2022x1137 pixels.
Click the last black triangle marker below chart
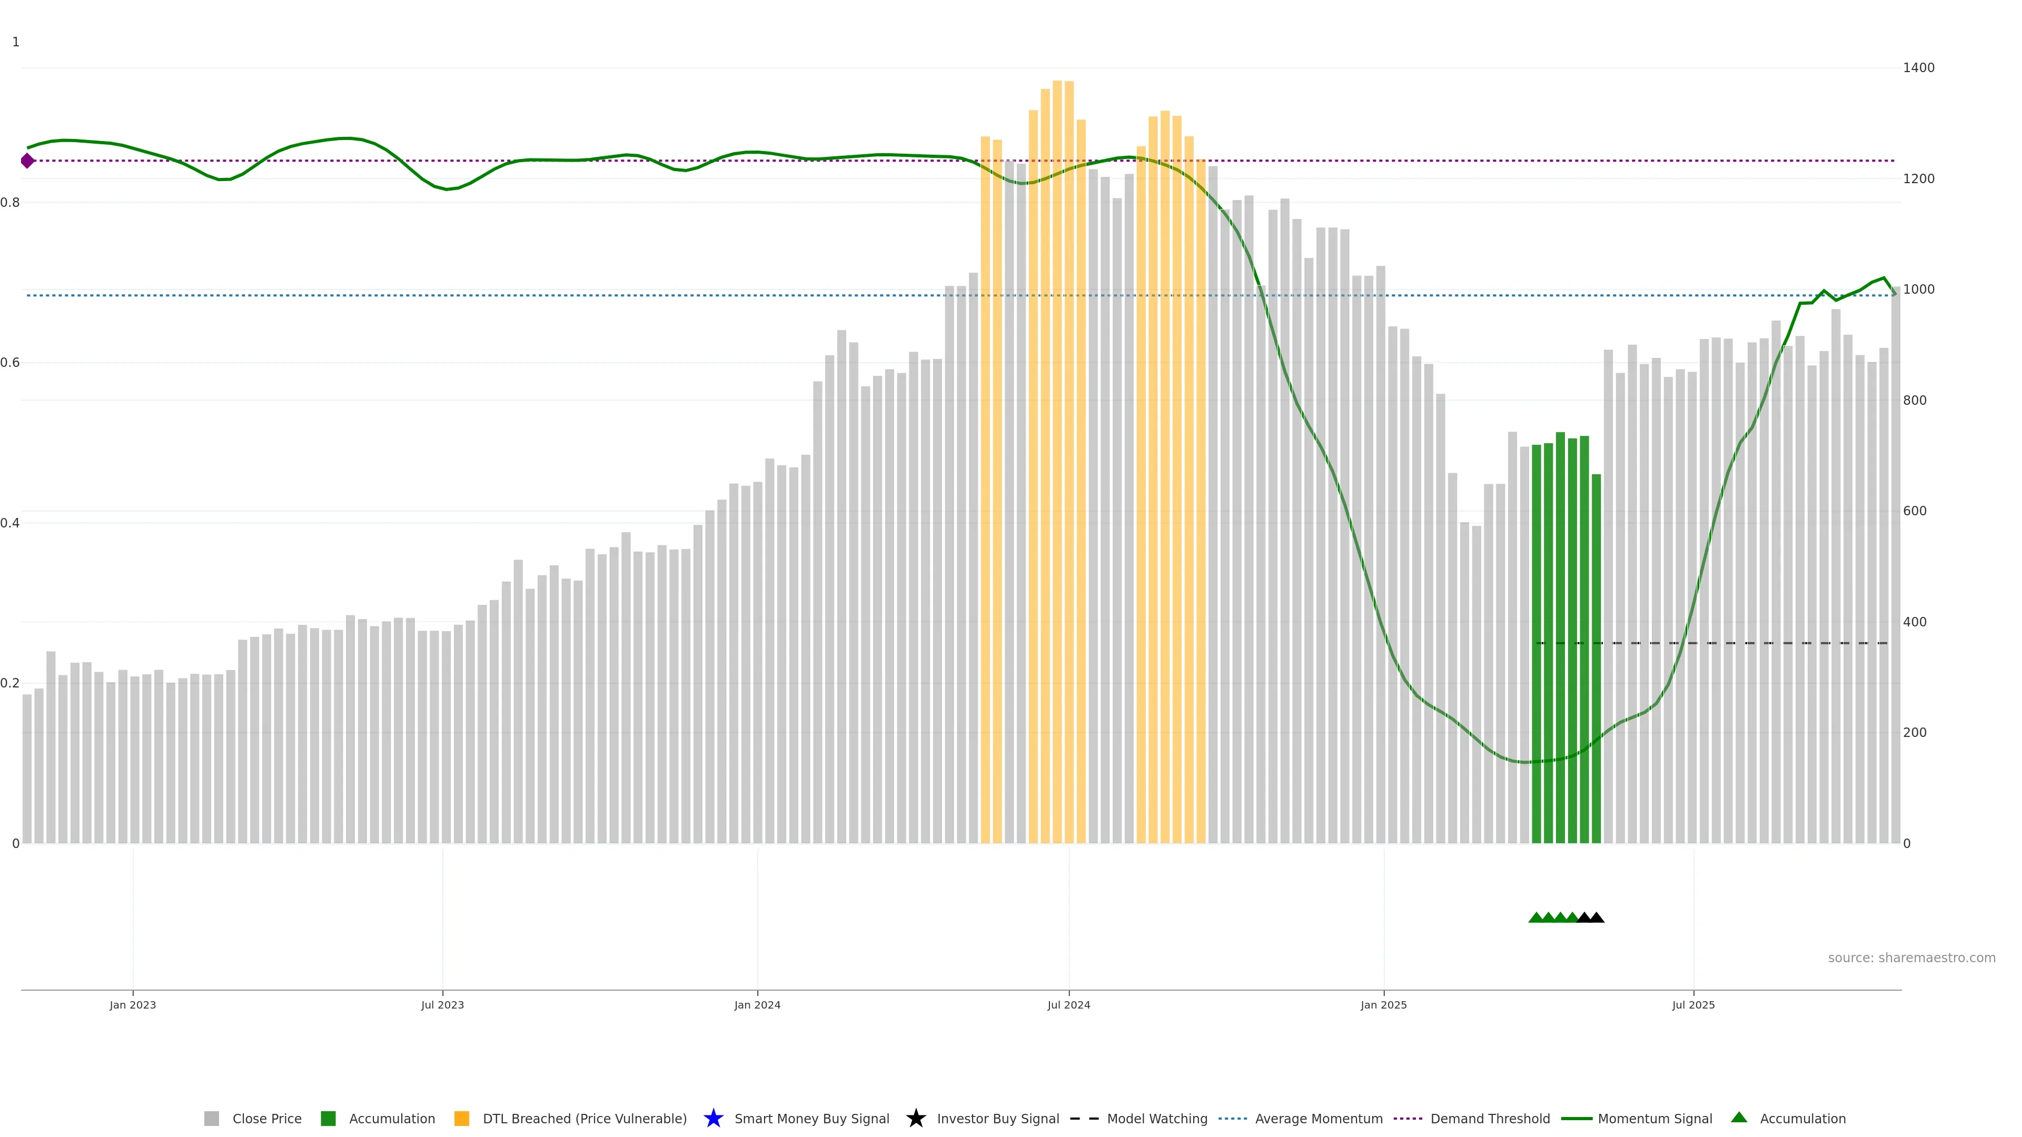(1597, 917)
